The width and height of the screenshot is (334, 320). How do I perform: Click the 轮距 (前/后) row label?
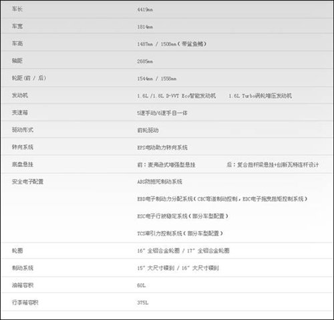tap(29, 78)
